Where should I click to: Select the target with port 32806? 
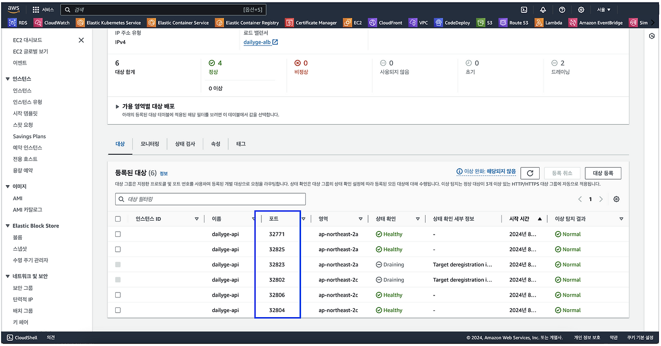(118, 295)
